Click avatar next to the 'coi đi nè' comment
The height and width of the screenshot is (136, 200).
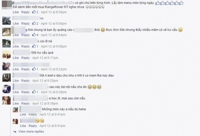[x=6, y=44]
